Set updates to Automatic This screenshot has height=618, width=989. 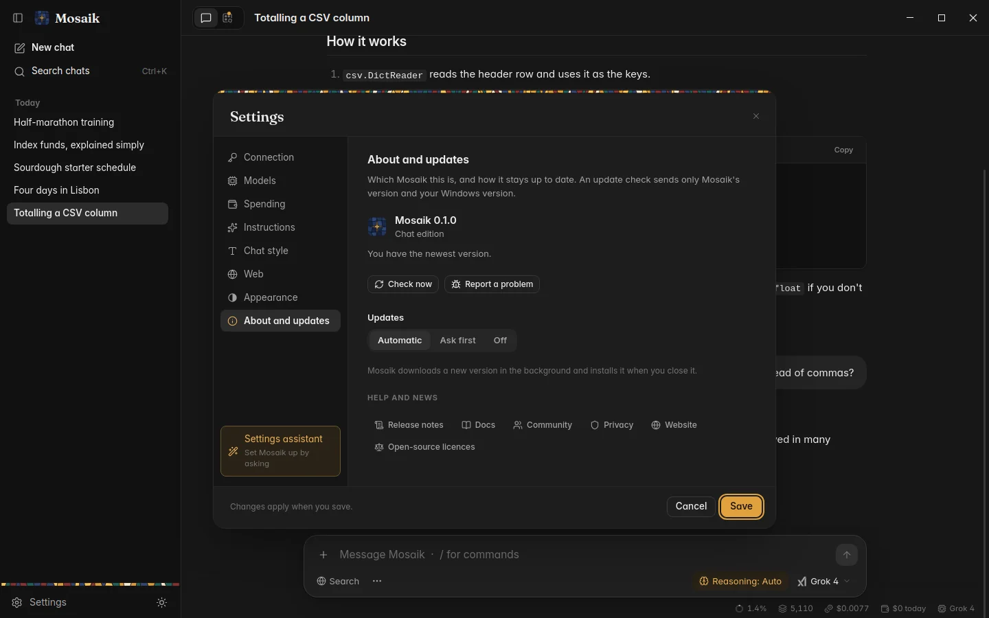(400, 341)
